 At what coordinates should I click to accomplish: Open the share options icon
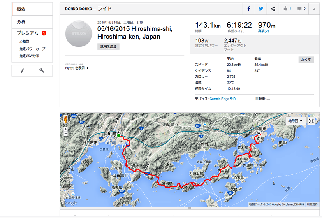273,9
